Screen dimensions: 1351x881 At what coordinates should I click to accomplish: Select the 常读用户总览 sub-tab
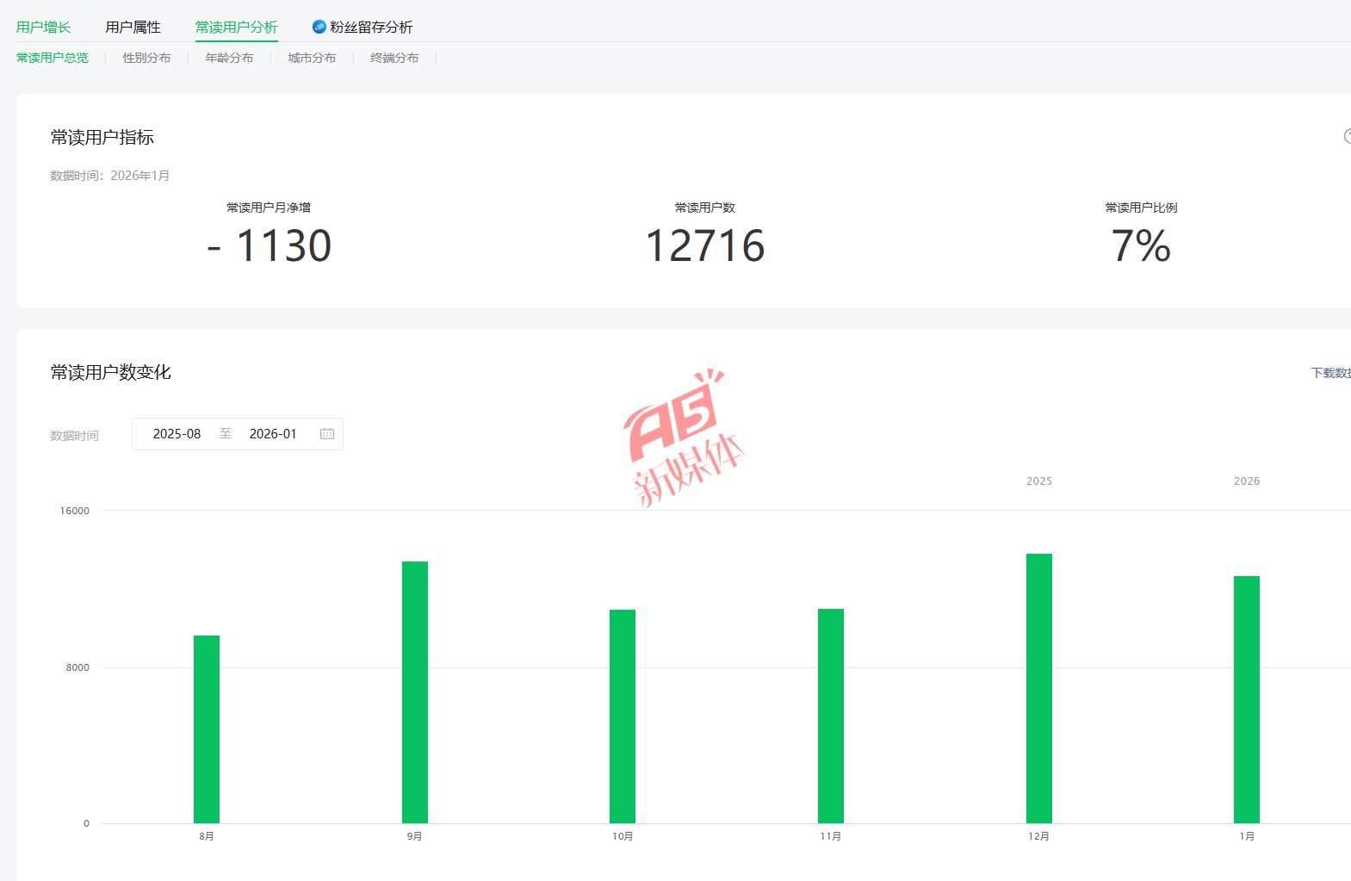coord(52,58)
